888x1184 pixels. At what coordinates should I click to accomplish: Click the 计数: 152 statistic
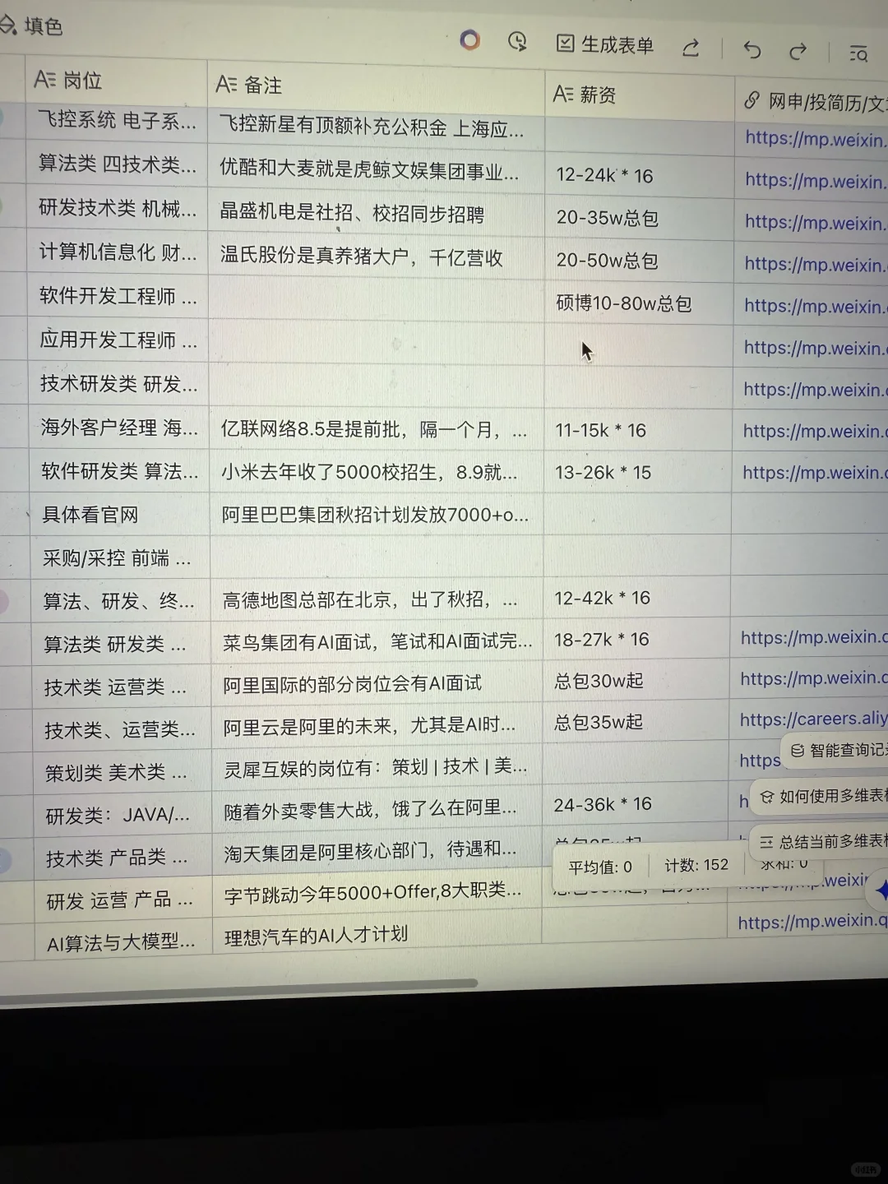(696, 865)
